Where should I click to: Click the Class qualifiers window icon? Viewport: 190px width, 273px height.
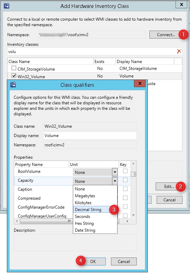pos(13,85)
